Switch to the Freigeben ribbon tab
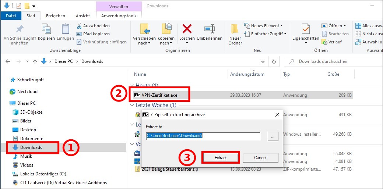 (x=56, y=16)
